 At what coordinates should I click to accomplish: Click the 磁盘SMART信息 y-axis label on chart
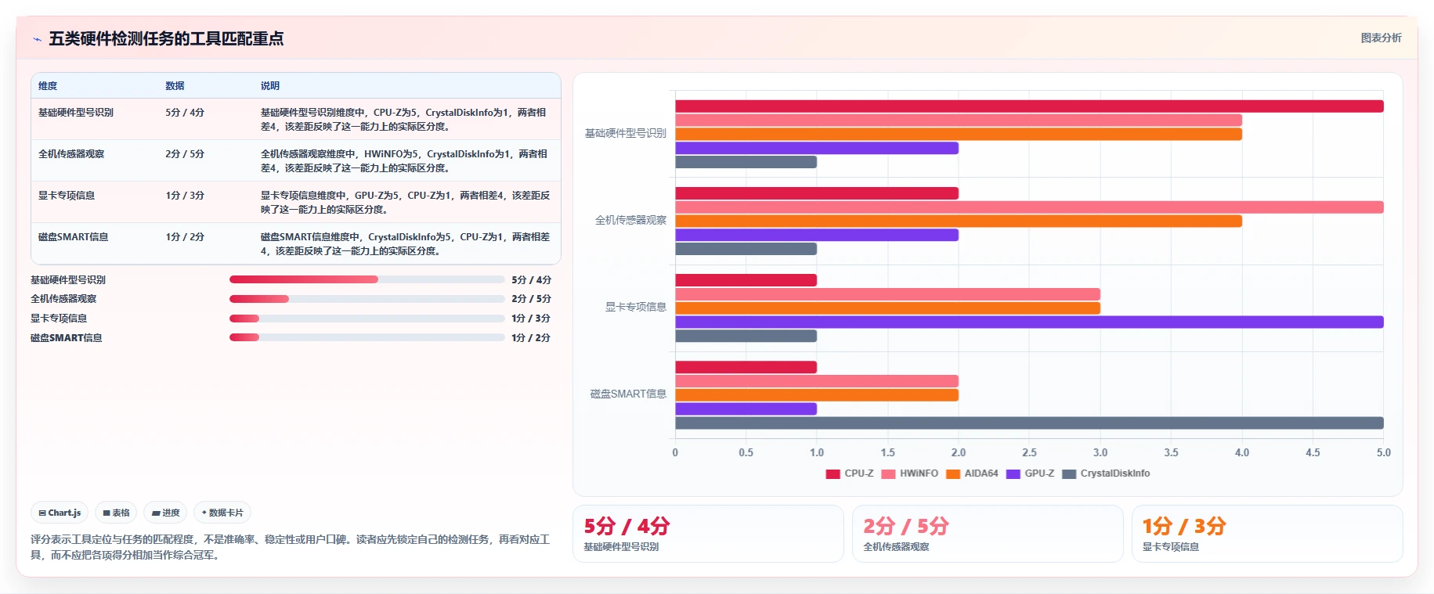click(x=628, y=394)
